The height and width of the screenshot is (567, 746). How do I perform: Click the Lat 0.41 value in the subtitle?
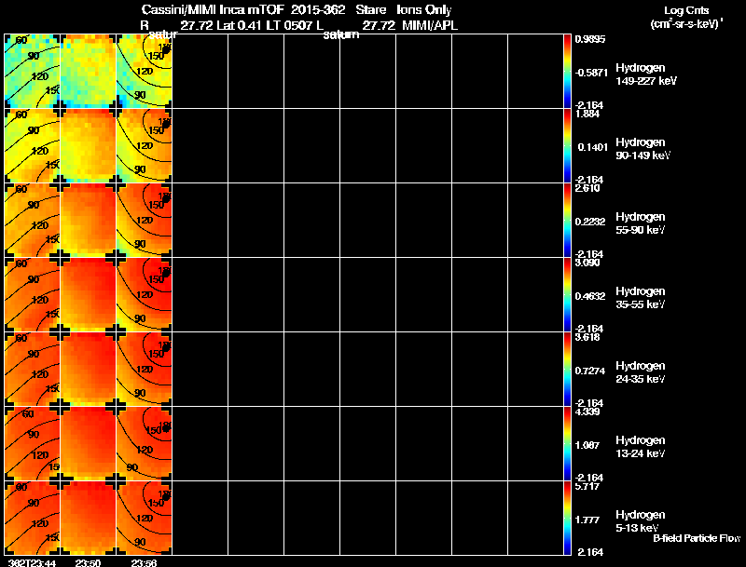[x=239, y=26]
